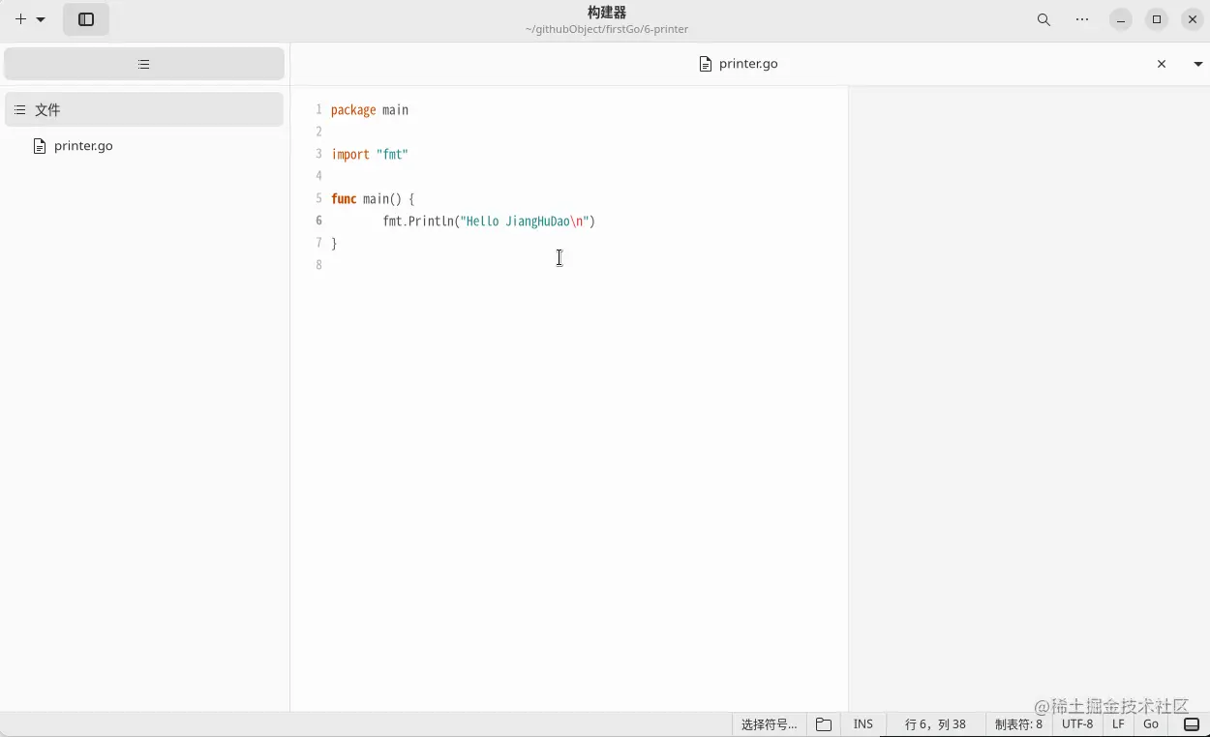Click the list icon beside 文件 header

click(x=19, y=109)
